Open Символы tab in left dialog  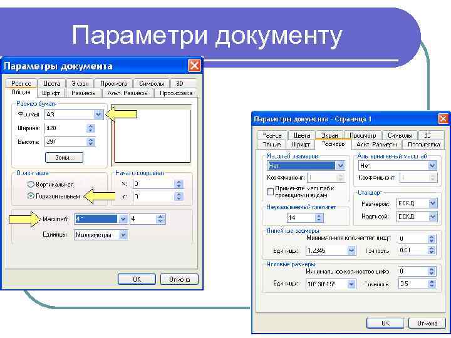[x=152, y=83]
